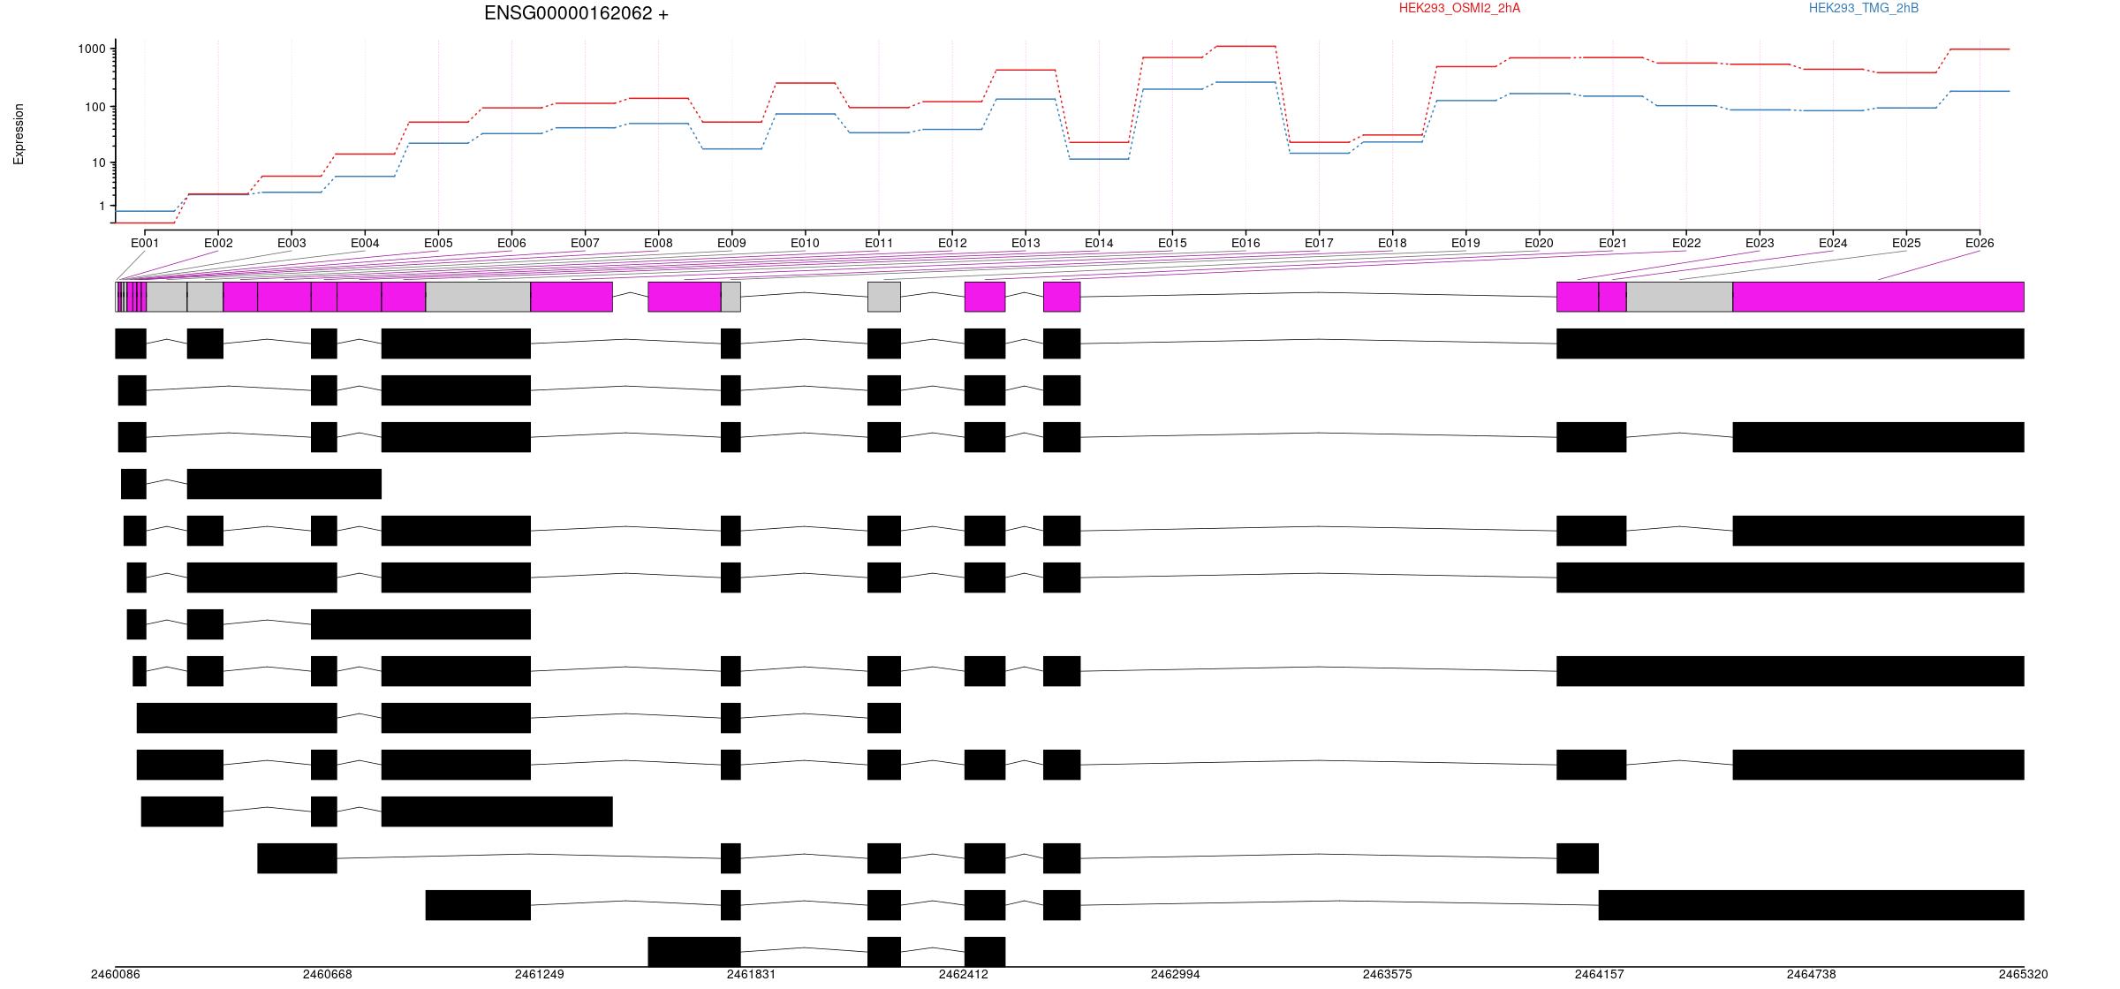Select the HEK293_OSMI2_2hA legend label
2120x989 pixels.
(1459, 8)
